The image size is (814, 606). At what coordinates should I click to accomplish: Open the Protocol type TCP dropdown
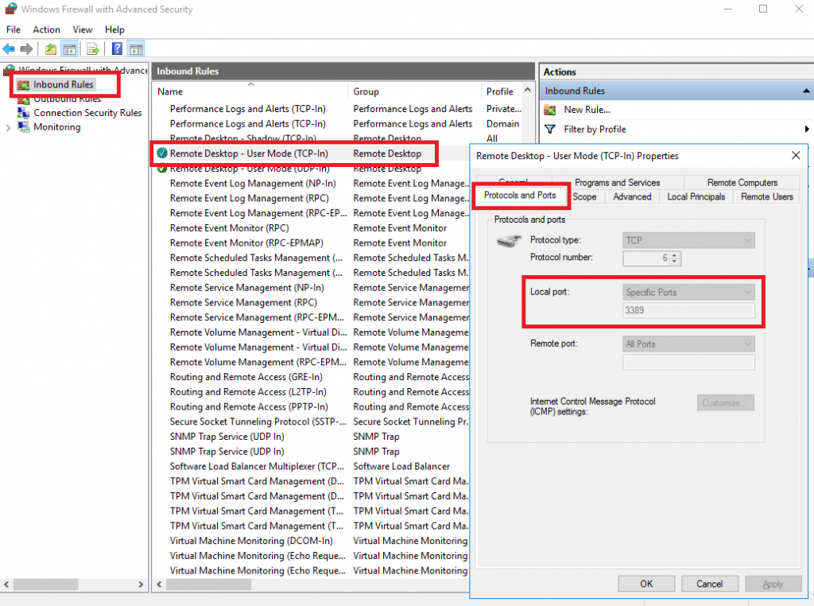click(x=688, y=240)
